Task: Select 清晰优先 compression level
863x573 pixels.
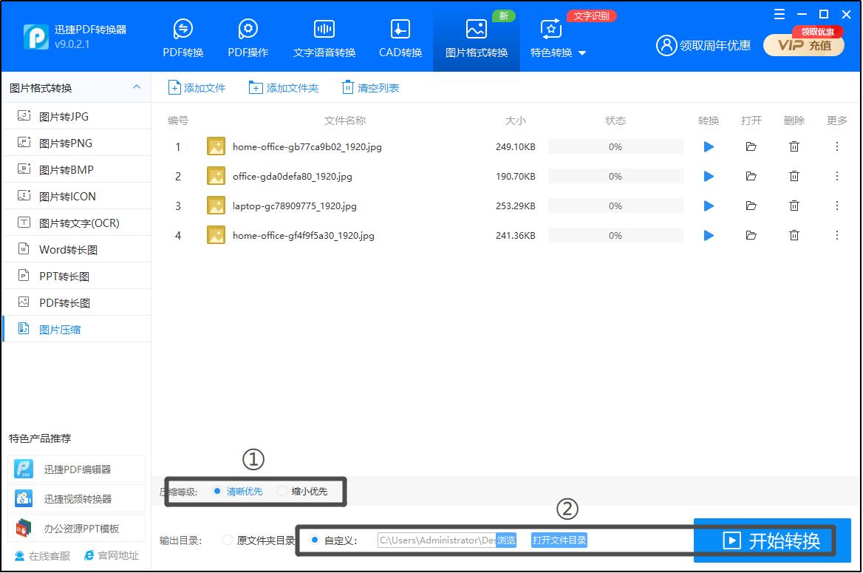Action: click(x=217, y=491)
